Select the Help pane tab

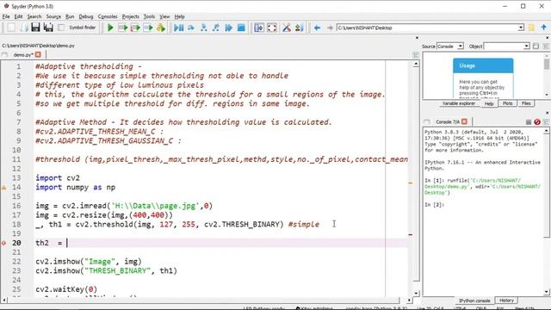tap(489, 103)
